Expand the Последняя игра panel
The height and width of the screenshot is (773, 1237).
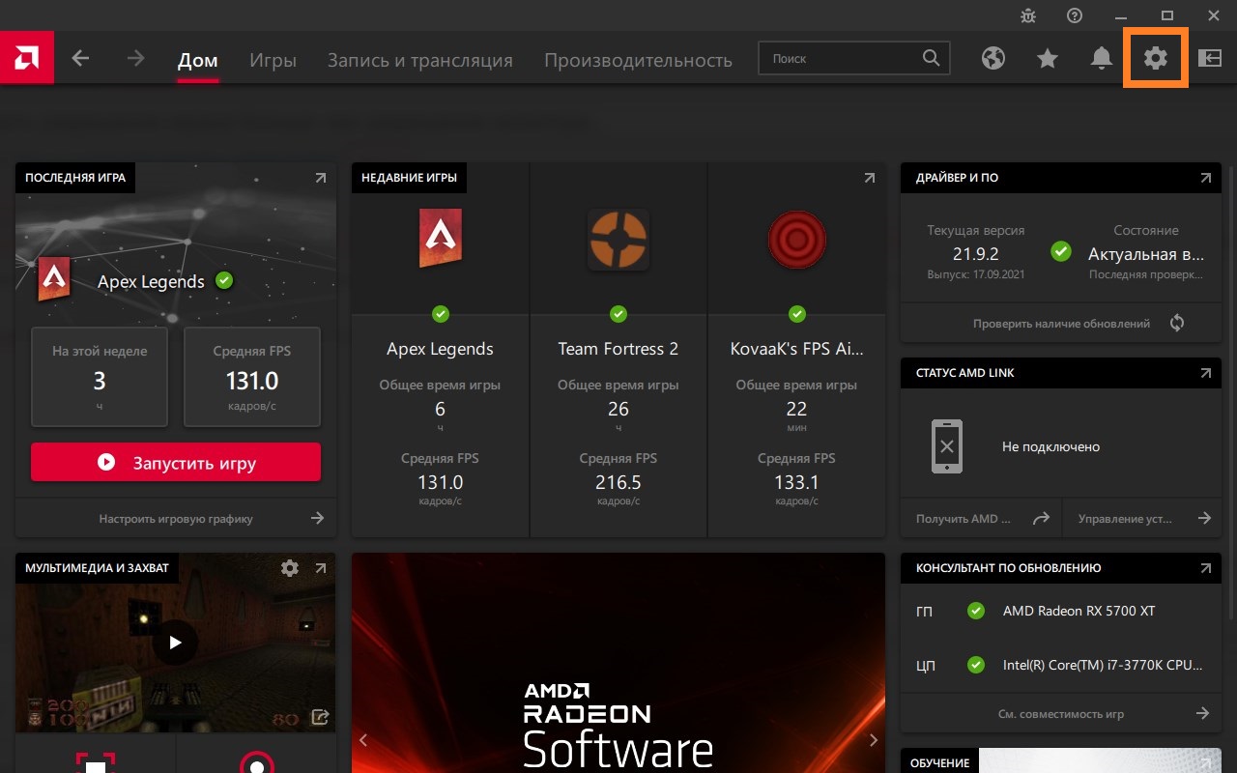pyautogui.click(x=320, y=178)
